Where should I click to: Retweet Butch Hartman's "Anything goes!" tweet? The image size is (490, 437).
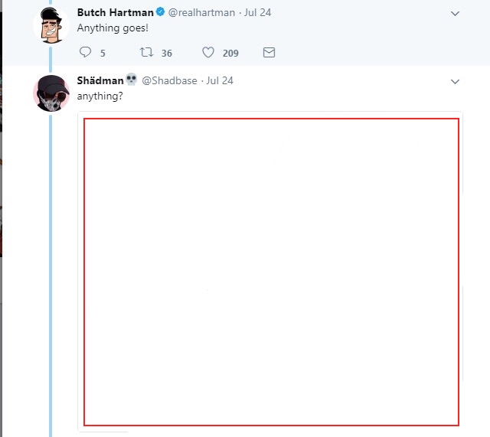click(146, 53)
